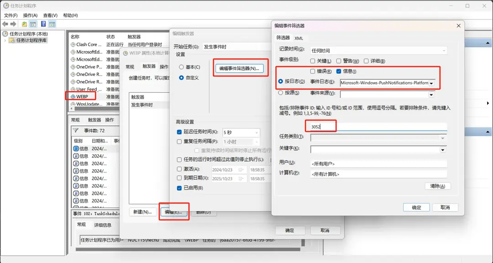Image resolution: width=493 pixels, height=263 pixels.
Task: Click the Forward navigation arrow
Action: (x=13, y=24)
